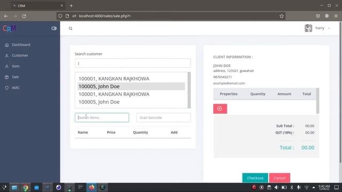The width and height of the screenshot is (342, 192).
Task: Focus the Search items field
Action: click(x=102, y=117)
